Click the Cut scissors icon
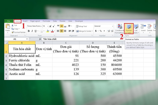The image size is (158, 105). pyautogui.click(x=12, y=25)
